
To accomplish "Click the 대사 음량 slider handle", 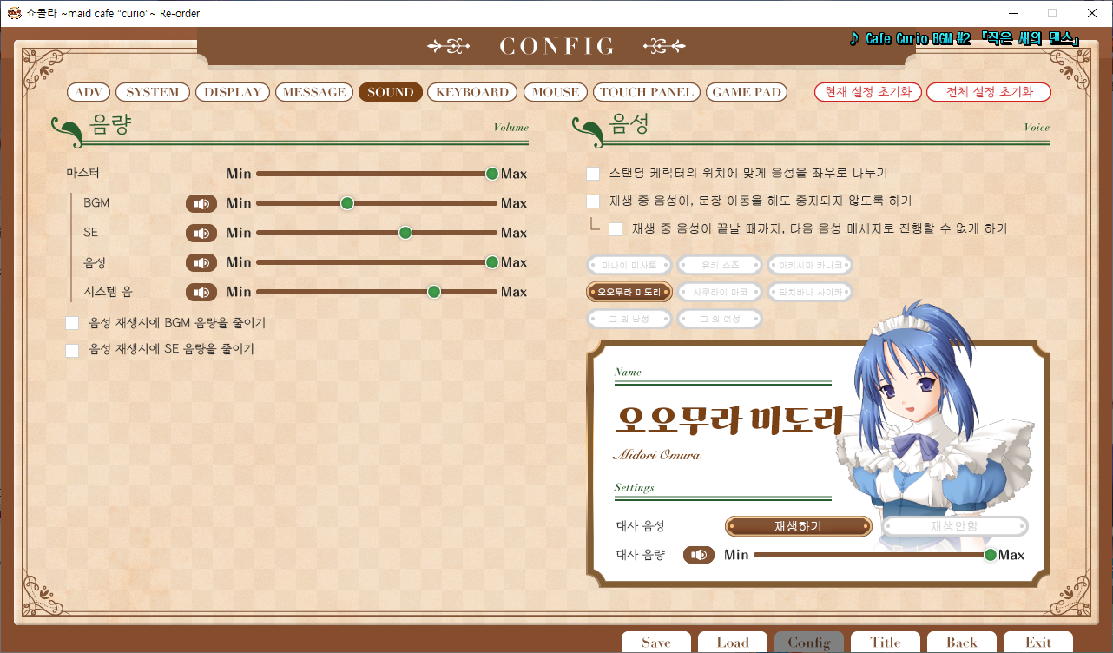I will tap(990, 555).
